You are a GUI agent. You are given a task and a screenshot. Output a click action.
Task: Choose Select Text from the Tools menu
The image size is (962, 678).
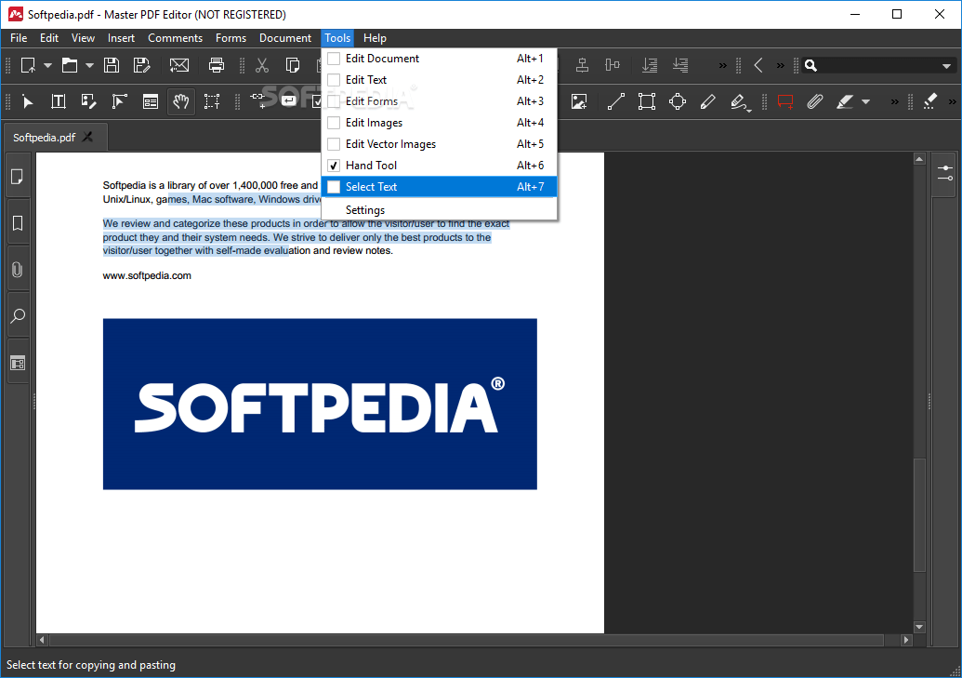coord(372,186)
